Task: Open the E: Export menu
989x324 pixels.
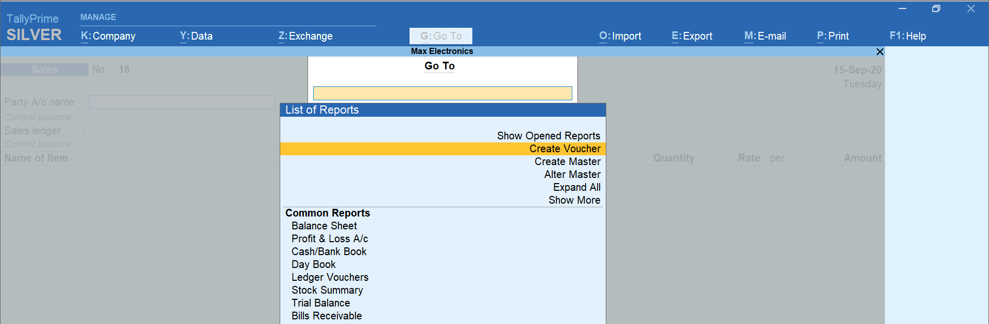Action: point(692,36)
